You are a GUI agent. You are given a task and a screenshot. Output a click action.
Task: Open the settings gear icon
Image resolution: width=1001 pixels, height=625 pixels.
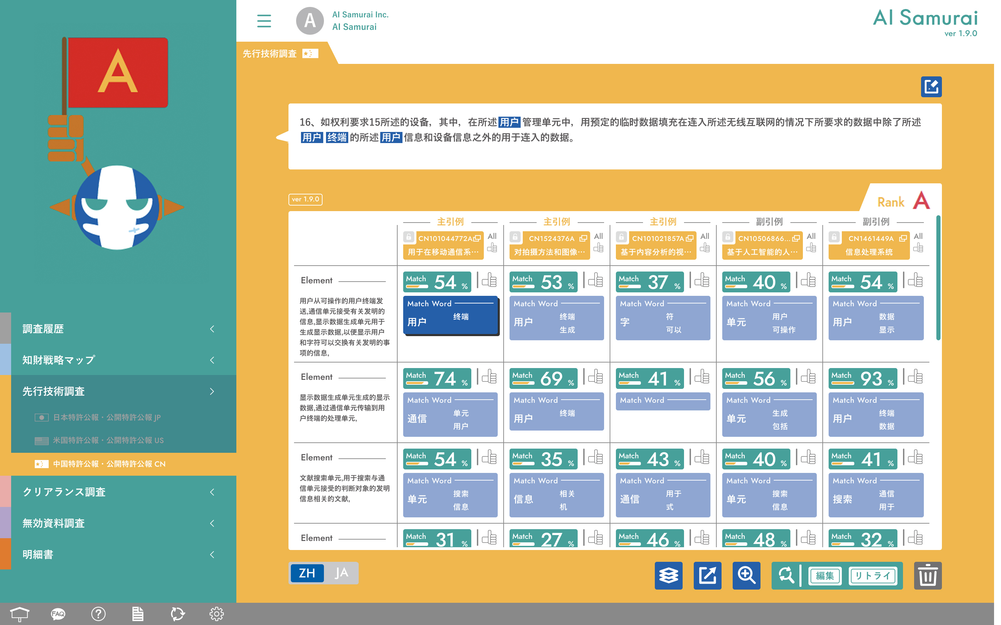[x=216, y=614]
